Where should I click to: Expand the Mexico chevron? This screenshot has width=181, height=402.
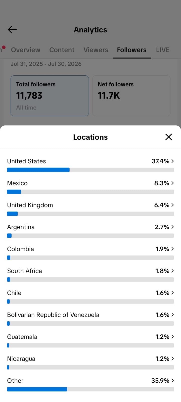[172, 183]
